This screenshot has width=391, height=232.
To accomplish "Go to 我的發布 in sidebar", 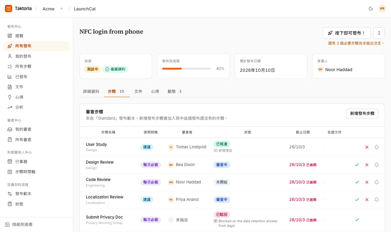I will pos(37,56).
